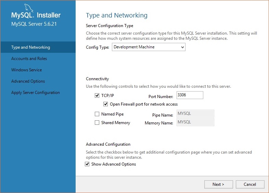The width and height of the screenshot is (269, 193).
Task: Enable the Shared Memory checkbox
Action: 97,122
